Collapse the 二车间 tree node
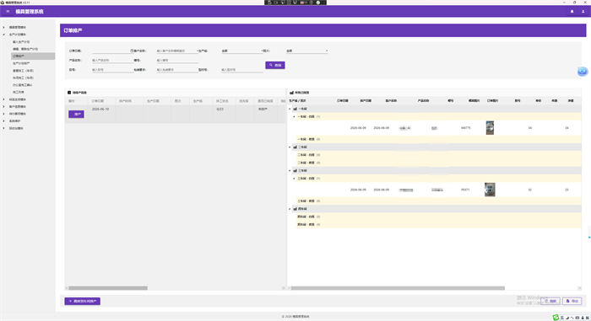This screenshot has height=321, width=591. click(x=290, y=147)
